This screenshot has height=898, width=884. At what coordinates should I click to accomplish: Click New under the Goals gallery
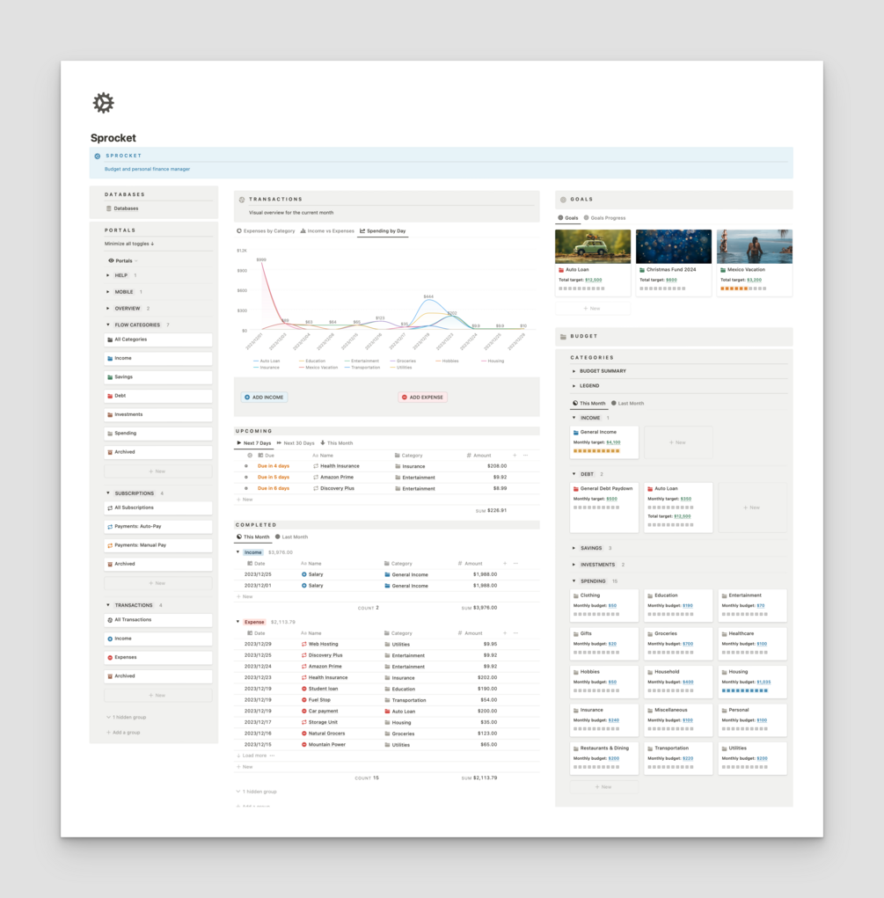click(x=592, y=309)
